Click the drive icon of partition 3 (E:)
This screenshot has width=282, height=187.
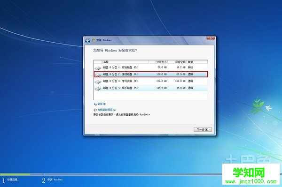pos(98,82)
